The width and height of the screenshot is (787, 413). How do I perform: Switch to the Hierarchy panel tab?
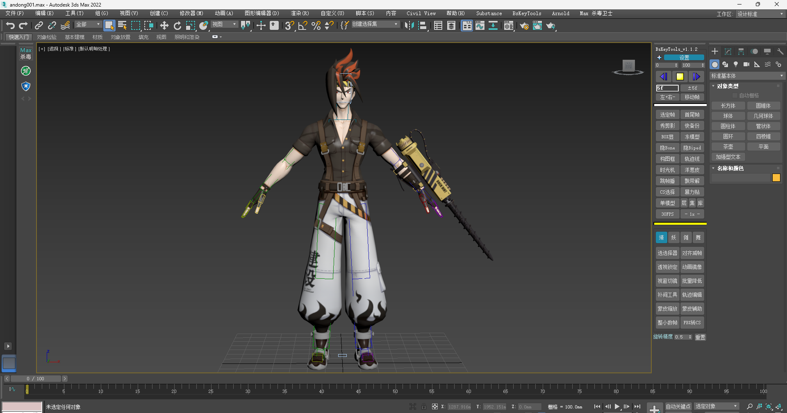click(741, 52)
